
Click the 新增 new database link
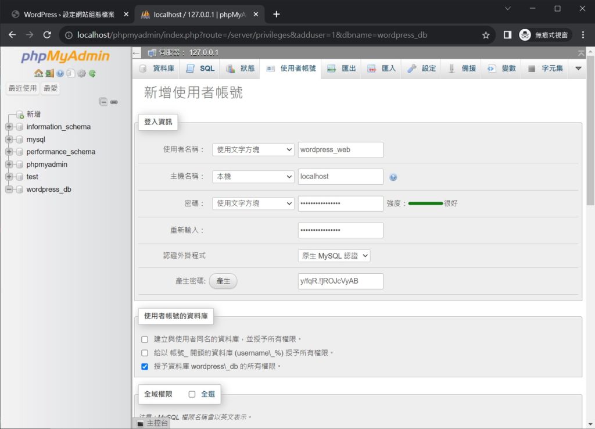[33, 115]
